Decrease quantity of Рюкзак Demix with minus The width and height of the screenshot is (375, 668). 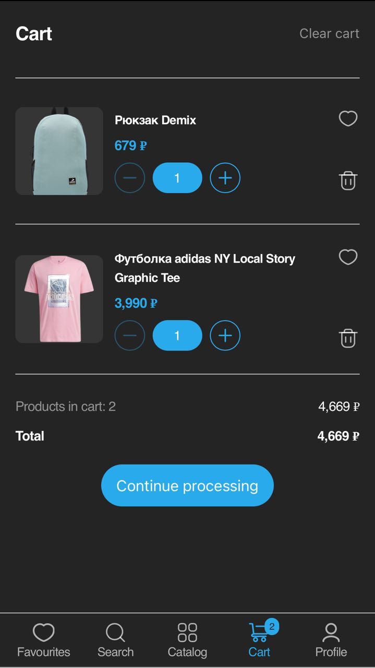[x=129, y=178]
